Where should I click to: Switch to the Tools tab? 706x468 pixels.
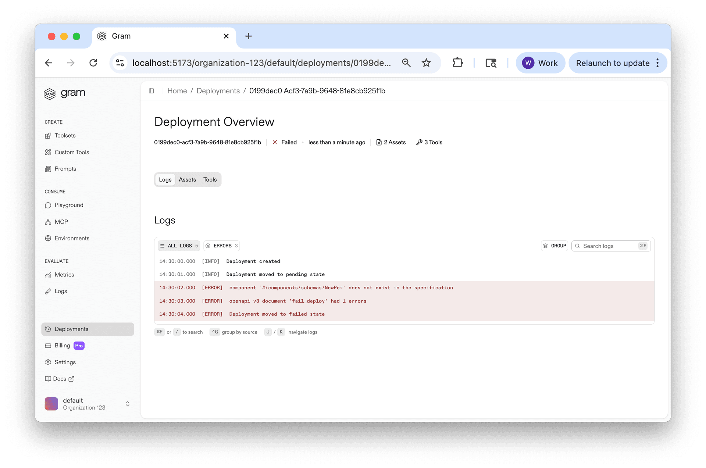tap(210, 179)
